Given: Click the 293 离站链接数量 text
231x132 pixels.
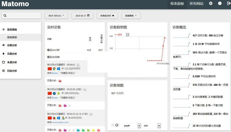Looking at the screenshot, I should click(203, 114).
